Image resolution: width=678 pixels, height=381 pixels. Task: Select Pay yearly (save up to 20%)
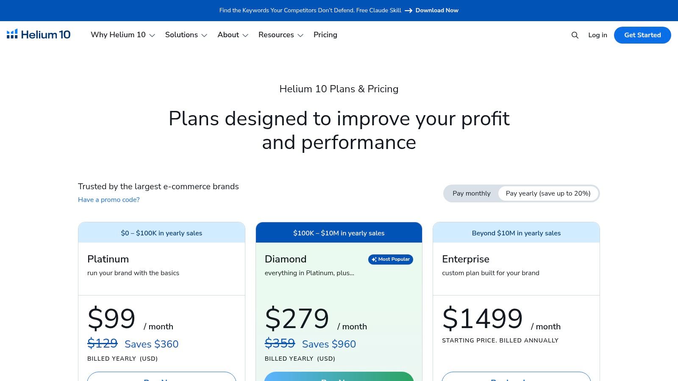[x=548, y=193]
